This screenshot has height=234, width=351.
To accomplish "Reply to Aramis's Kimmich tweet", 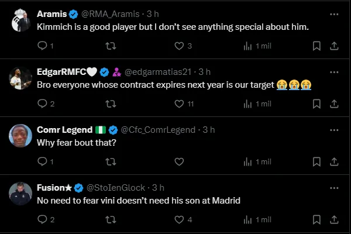I will click(x=42, y=46).
